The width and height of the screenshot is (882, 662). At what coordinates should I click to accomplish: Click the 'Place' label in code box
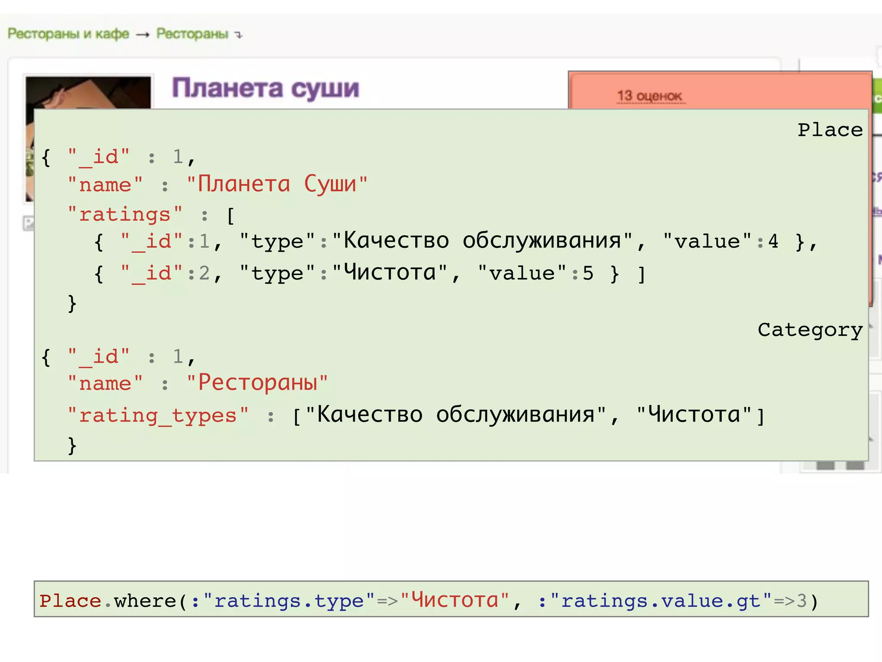[x=830, y=130]
